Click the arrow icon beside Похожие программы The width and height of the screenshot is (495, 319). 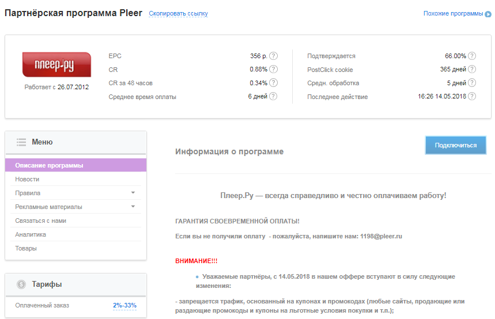click(x=488, y=14)
